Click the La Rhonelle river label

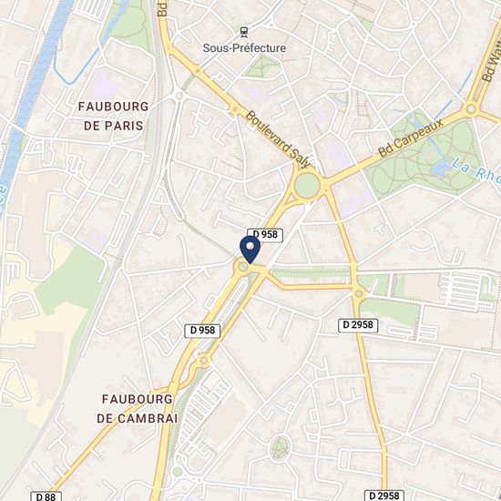[476, 169]
